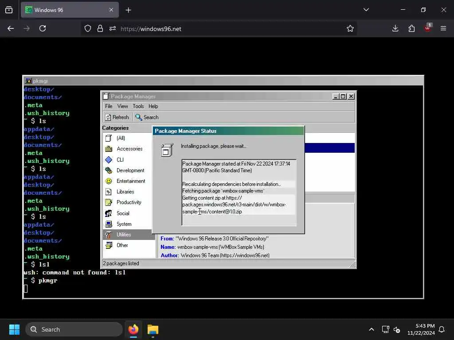Open the list all tabs dropdown
The image size is (454, 340).
366,10
